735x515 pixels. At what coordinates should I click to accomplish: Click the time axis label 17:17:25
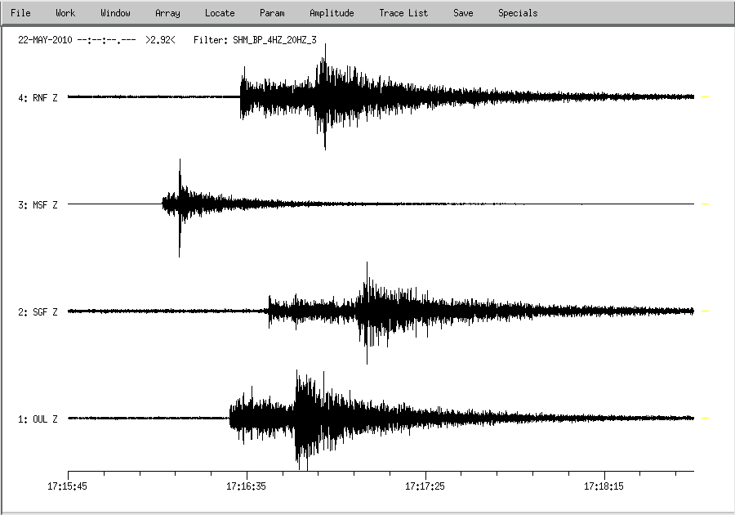point(425,486)
